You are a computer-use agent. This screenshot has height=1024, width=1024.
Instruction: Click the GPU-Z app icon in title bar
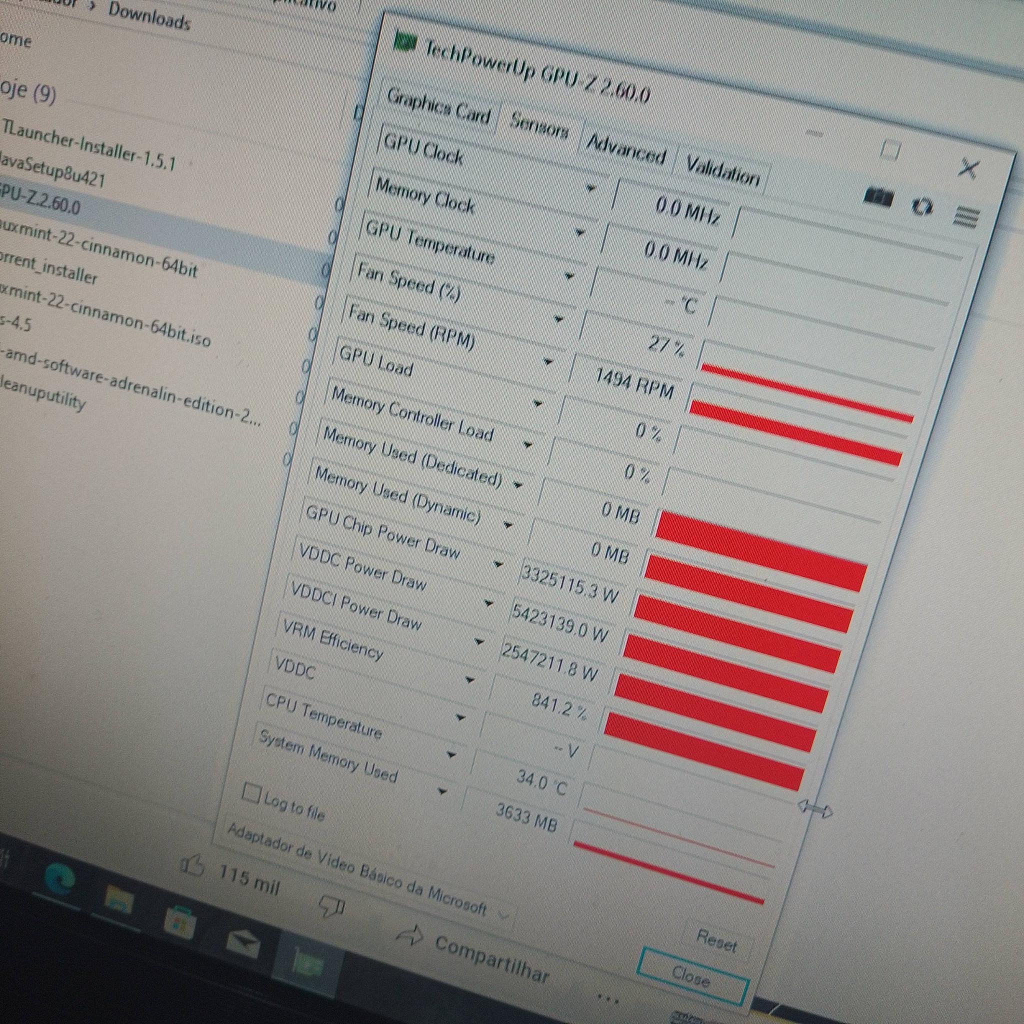406,42
